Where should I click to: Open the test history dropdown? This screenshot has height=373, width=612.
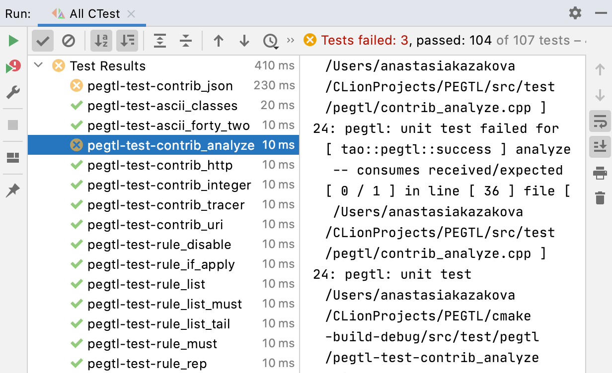click(x=271, y=41)
